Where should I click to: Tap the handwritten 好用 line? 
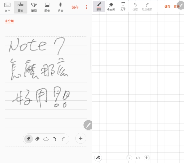(x=41, y=97)
